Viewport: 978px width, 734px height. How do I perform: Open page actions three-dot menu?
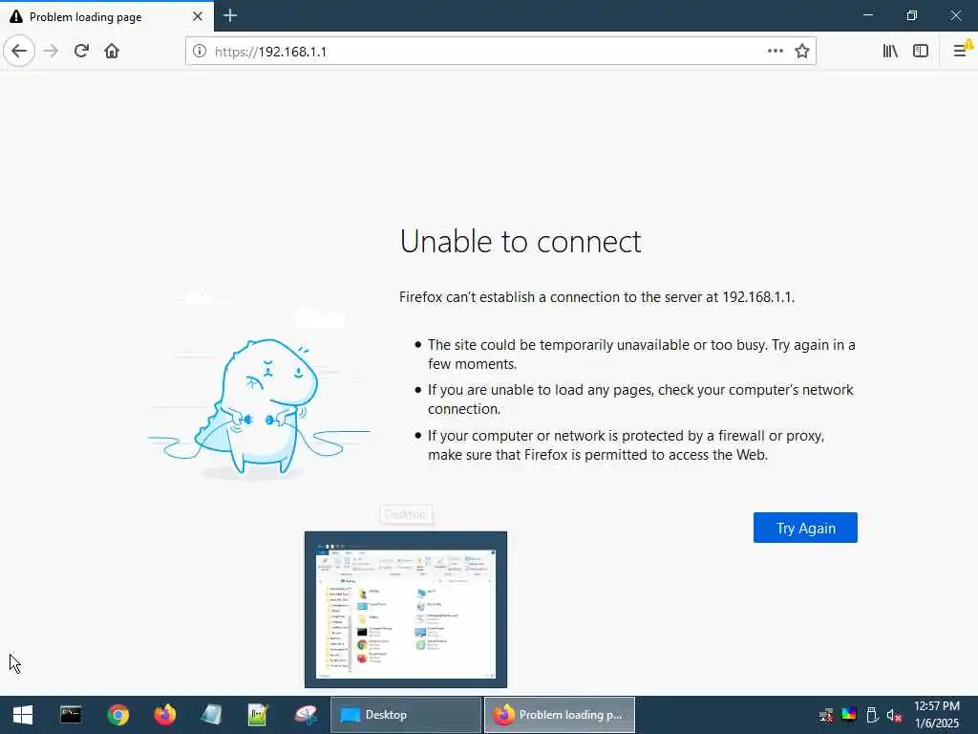click(776, 51)
